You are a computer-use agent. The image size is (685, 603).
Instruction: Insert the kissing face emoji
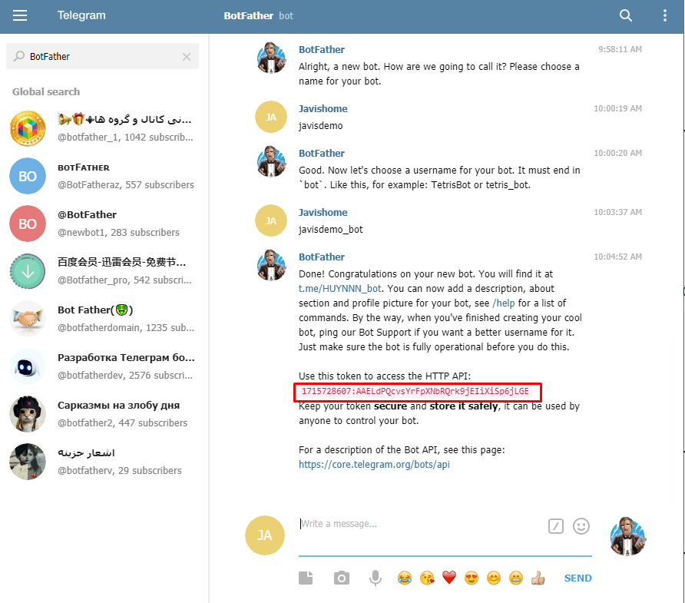click(x=427, y=578)
